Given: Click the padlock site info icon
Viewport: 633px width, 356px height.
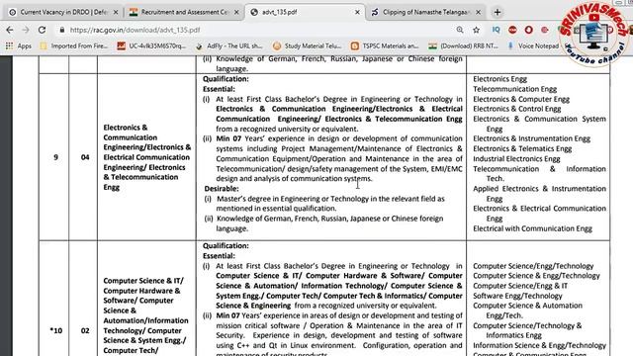Looking at the screenshot, I should (61, 30).
